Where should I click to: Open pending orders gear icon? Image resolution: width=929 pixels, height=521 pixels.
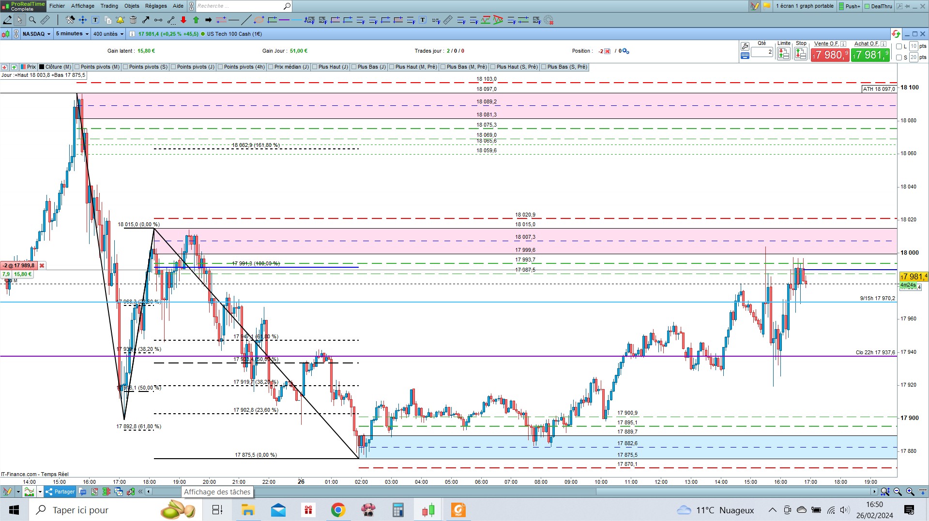click(625, 51)
